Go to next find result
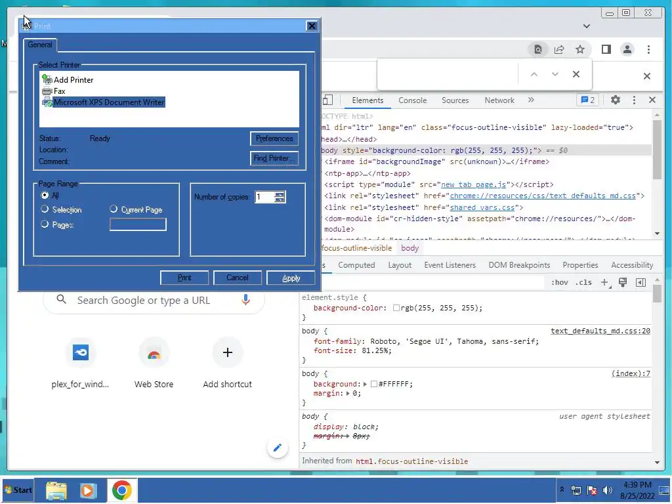The width and height of the screenshot is (672, 504). (555, 74)
